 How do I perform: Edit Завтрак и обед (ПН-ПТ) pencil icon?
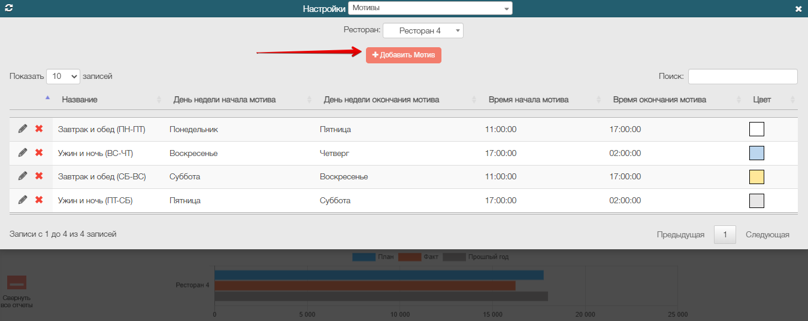click(23, 129)
